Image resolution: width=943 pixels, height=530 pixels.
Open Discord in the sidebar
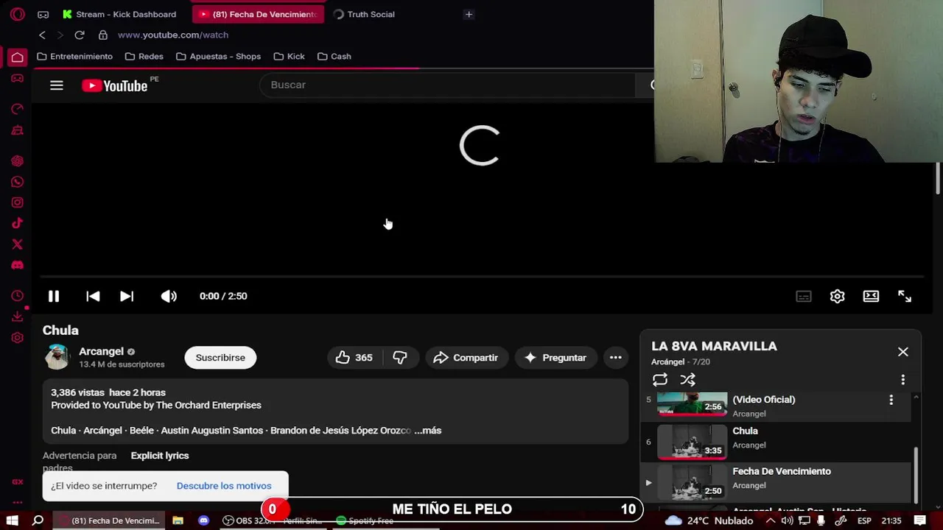[x=18, y=264]
